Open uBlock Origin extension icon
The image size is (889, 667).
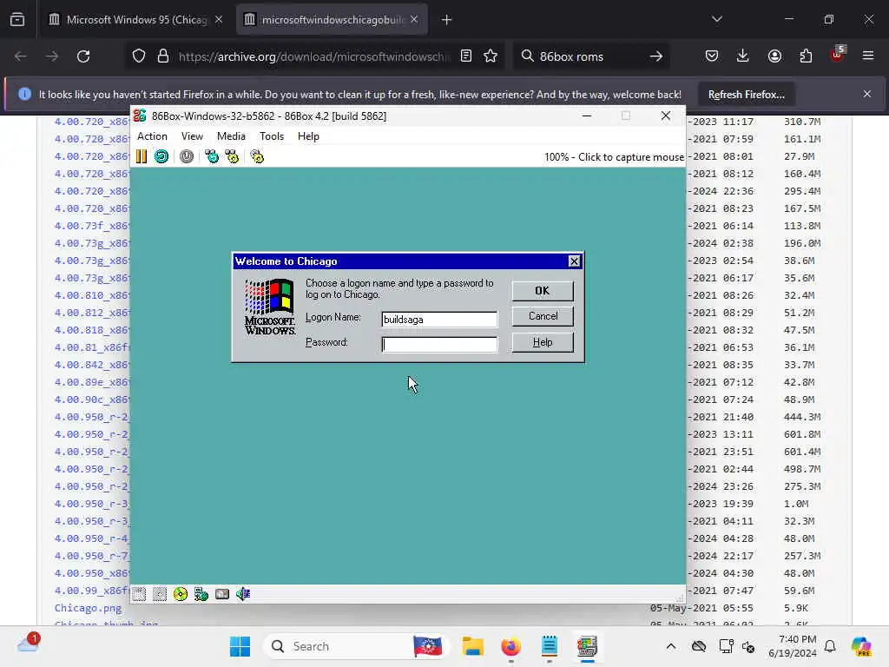point(837,55)
